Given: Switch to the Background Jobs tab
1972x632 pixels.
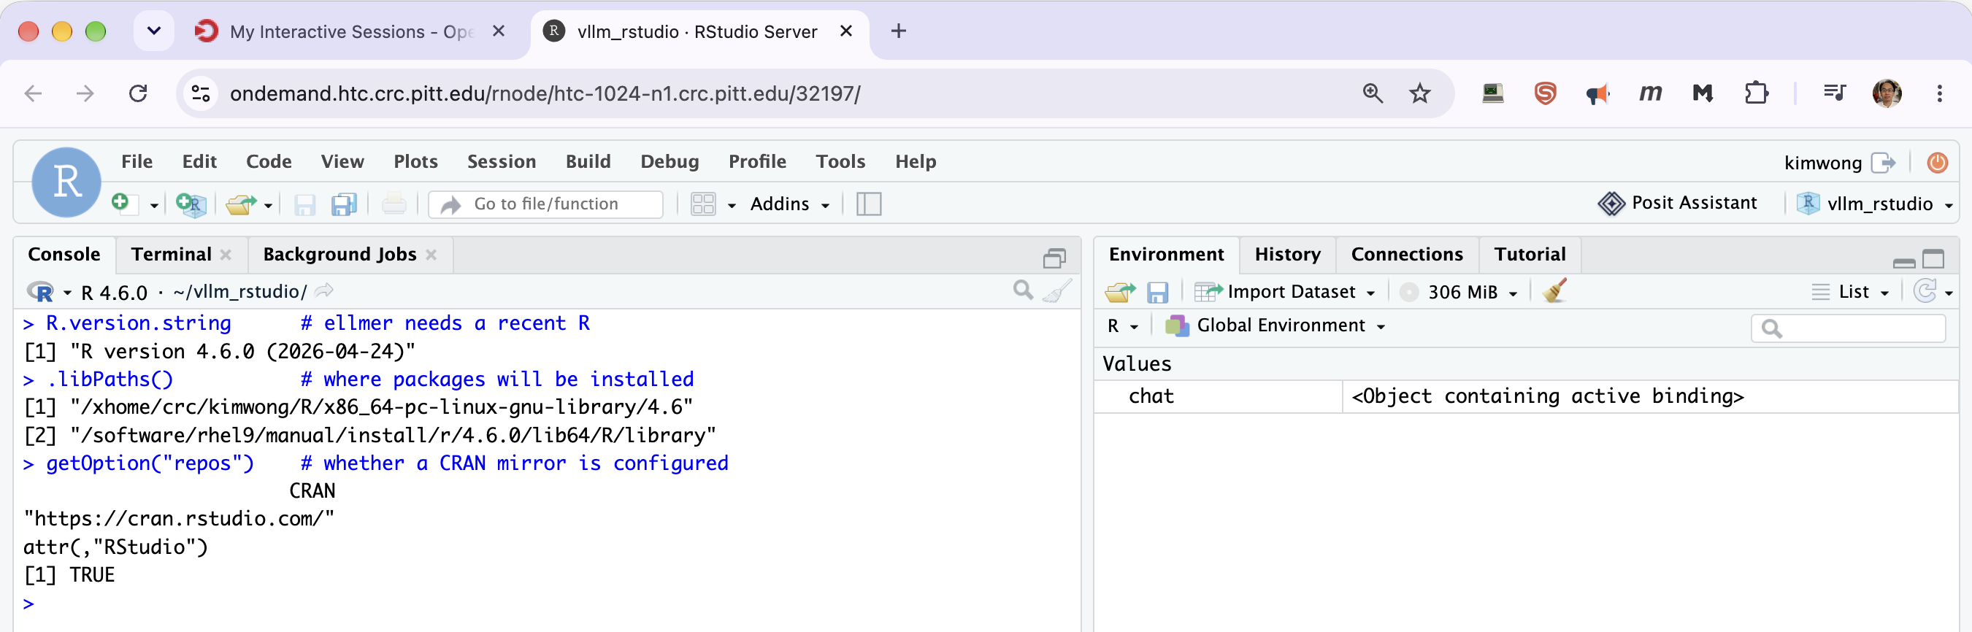Looking at the screenshot, I should point(340,254).
